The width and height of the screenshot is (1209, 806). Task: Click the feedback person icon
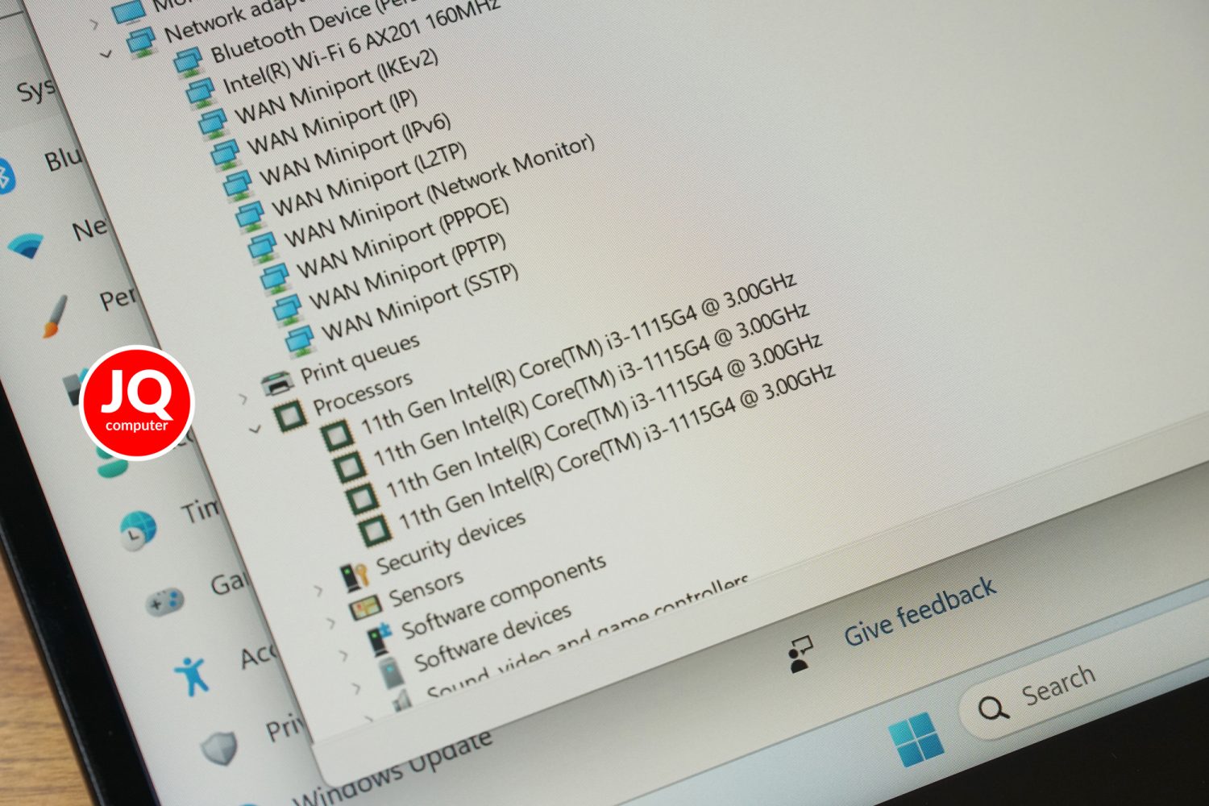pos(801,654)
